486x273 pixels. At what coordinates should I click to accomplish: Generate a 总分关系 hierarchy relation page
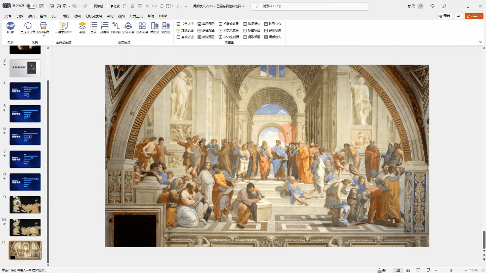(128, 27)
